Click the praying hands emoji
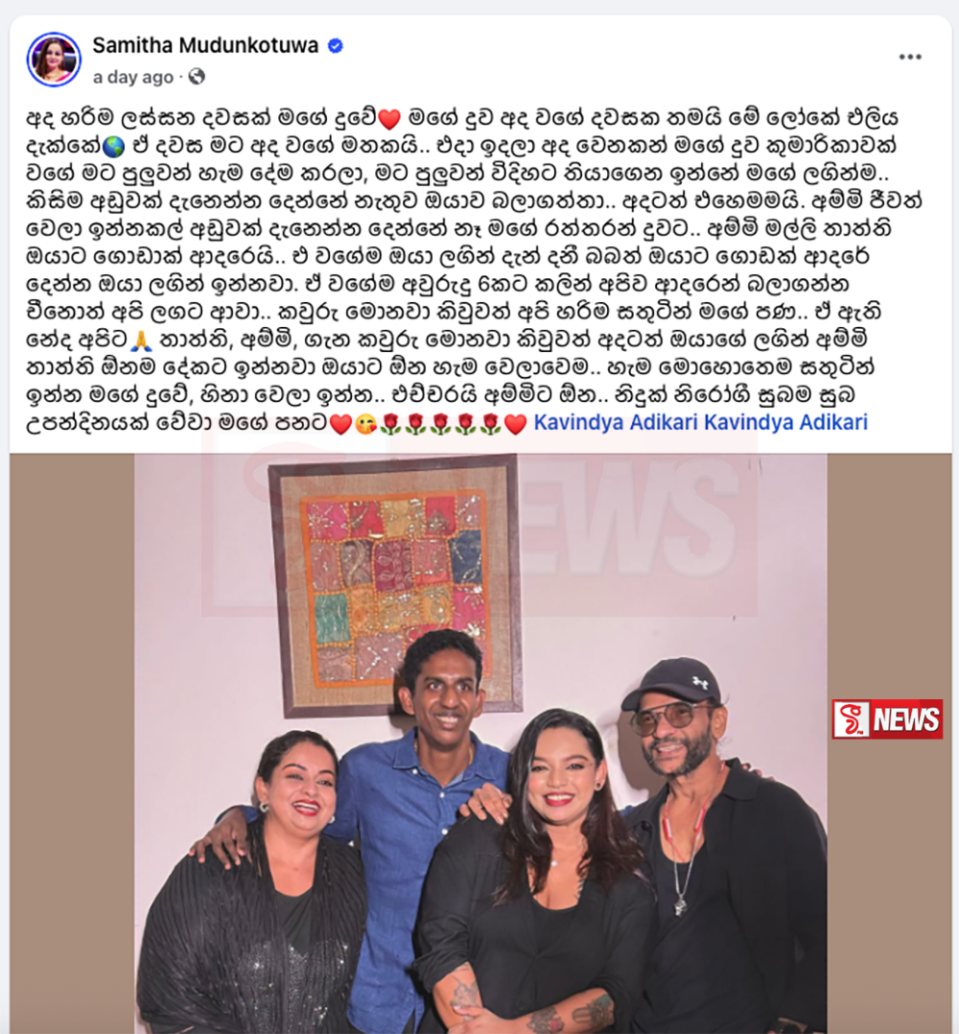Viewport: 959px width, 1034px height. [x=141, y=341]
